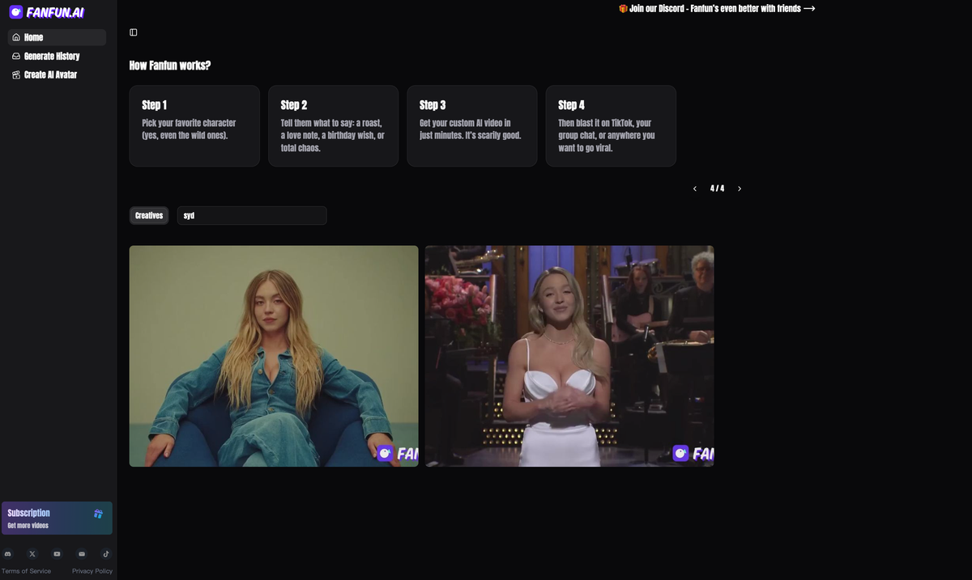Viewport: 972px width, 580px height.
Task: Click the gift icon on Subscription card
Action: tap(98, 513)
